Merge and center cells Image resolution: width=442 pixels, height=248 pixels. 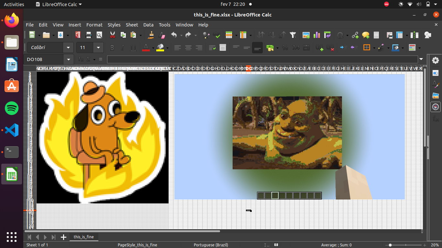(223, 47)
